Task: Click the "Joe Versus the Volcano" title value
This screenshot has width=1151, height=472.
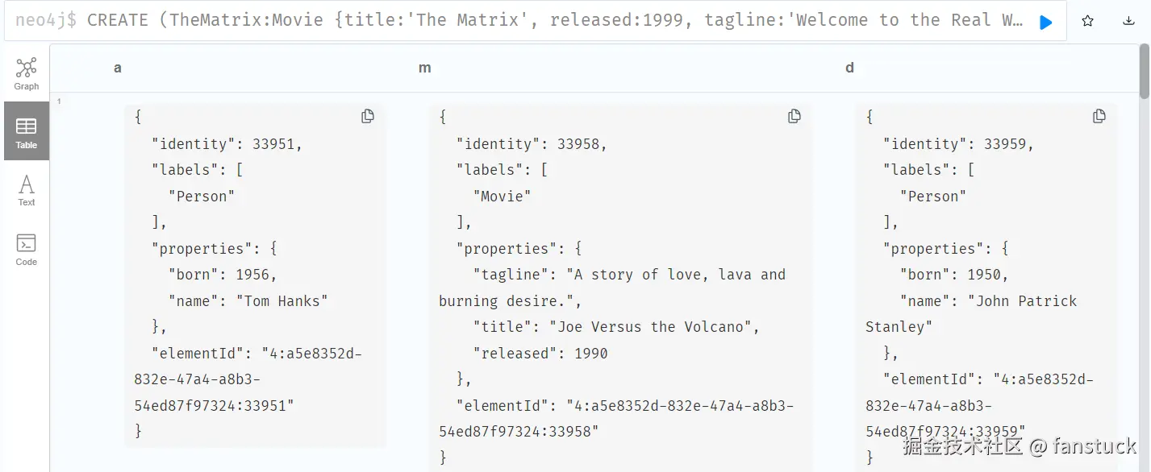Action: point(655,327)
